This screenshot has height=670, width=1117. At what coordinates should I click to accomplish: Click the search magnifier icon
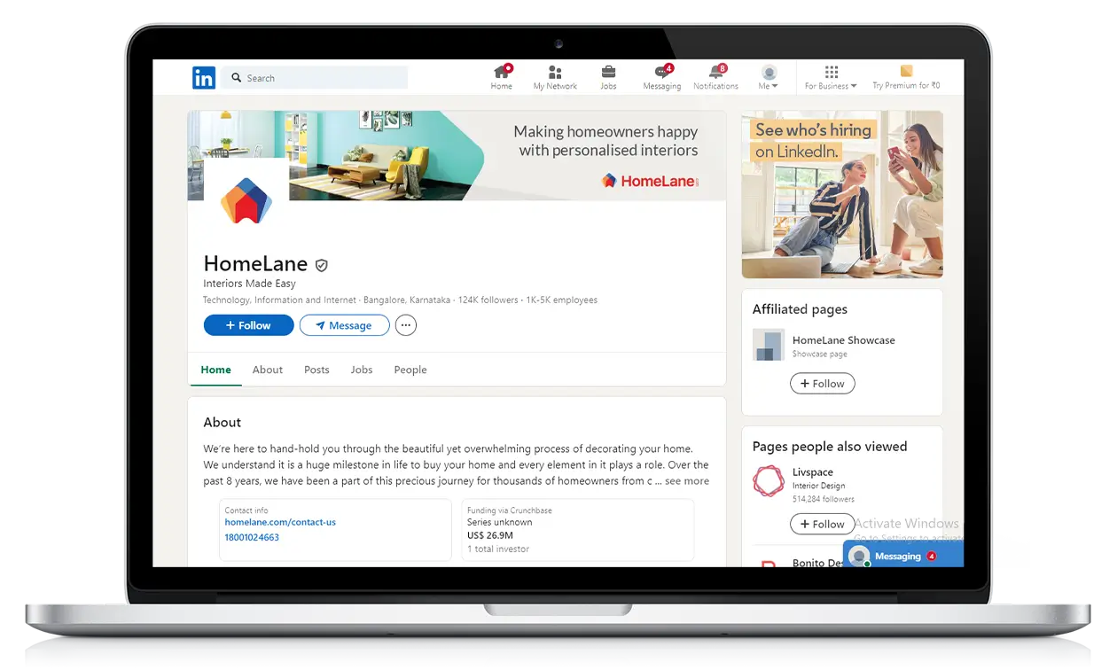tap(237, 78)
